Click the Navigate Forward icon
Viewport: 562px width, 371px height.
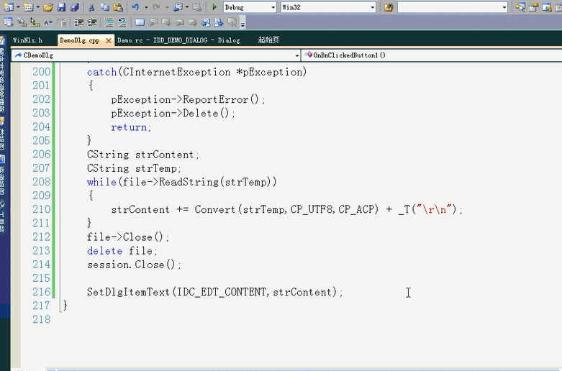coord(196,7)
